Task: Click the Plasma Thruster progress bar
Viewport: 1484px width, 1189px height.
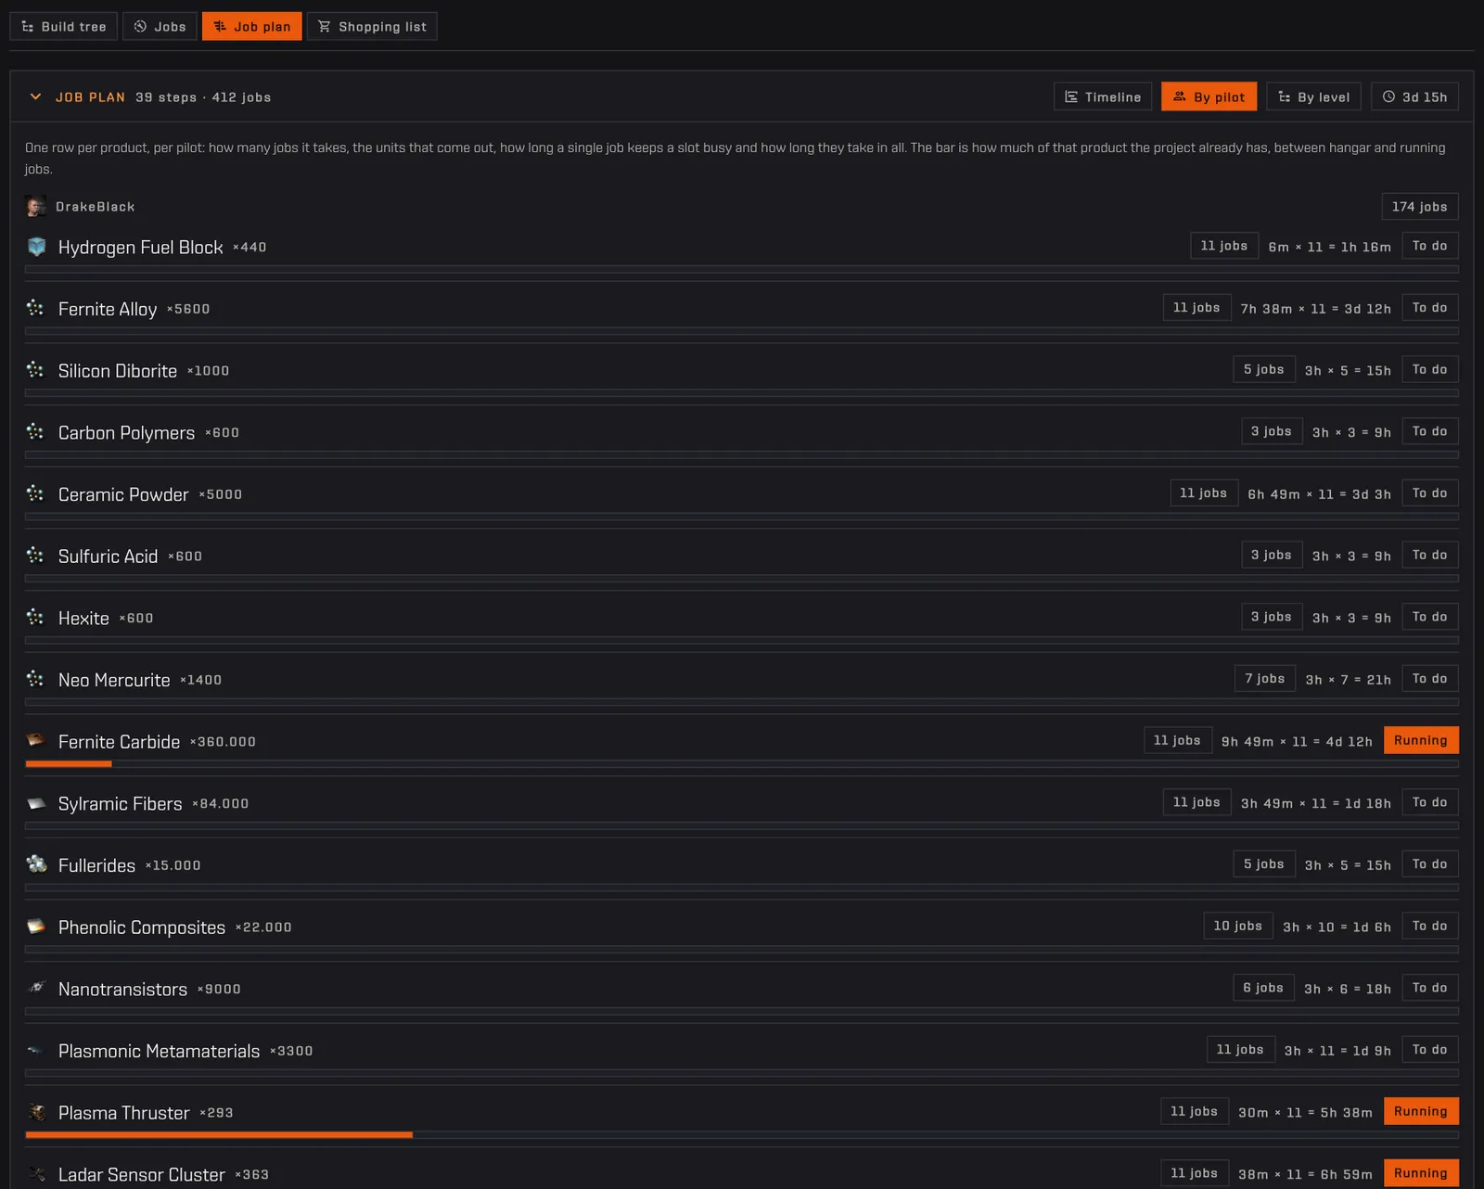Action: pyautogui.click(x=742, y=1134)
